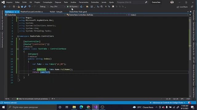Open File Explorer from taskbar

point(74,107)
